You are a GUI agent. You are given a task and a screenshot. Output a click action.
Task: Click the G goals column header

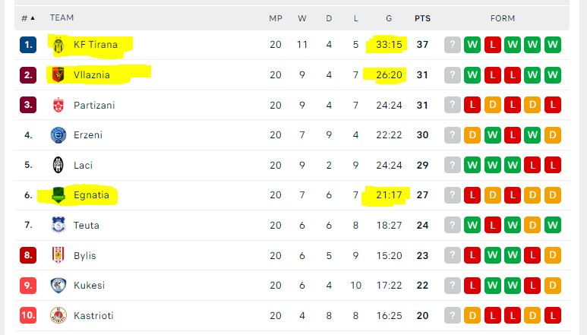coord(389,18)
